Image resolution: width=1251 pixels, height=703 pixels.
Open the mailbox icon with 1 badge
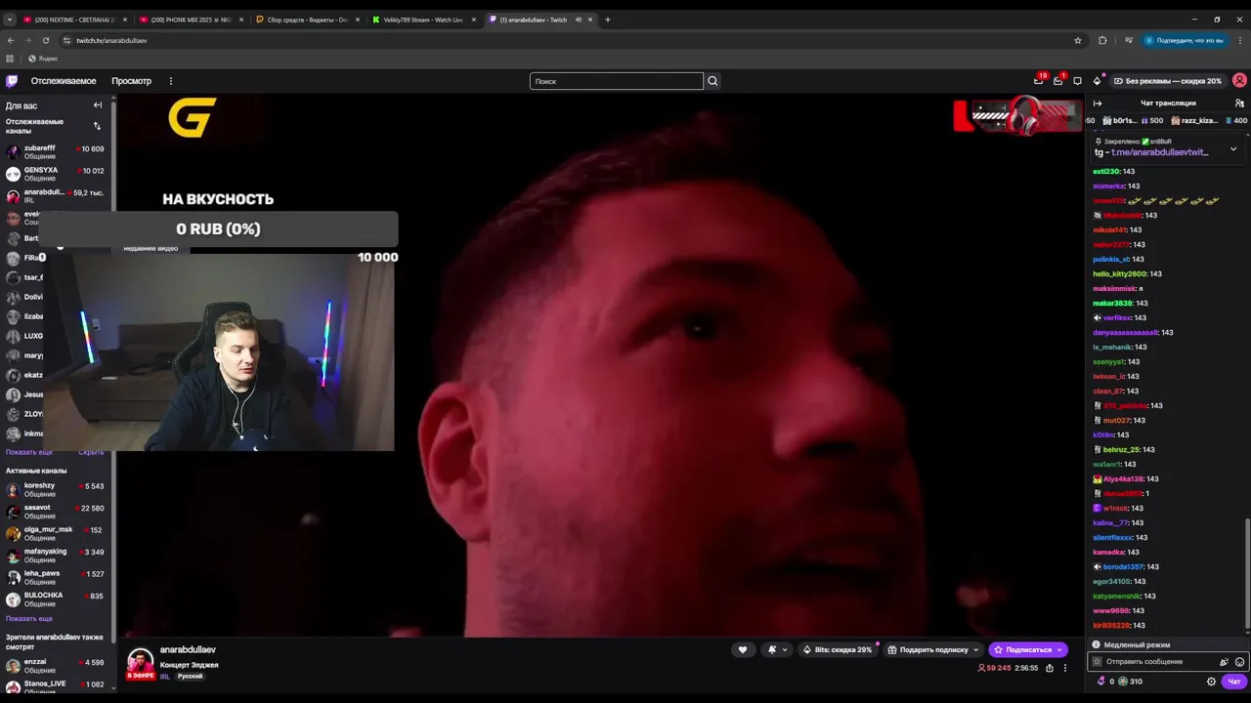1057,81
